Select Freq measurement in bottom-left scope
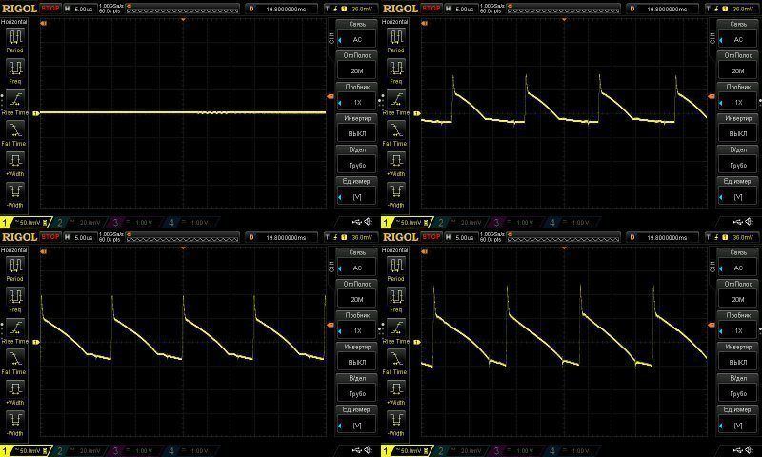Image resolution: width=762 pixels, height=457 pixels. [15, 300]
